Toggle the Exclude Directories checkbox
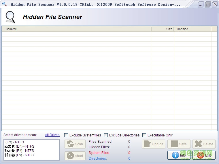This screenshot has width=219, height=164. [x=106, y=135]
